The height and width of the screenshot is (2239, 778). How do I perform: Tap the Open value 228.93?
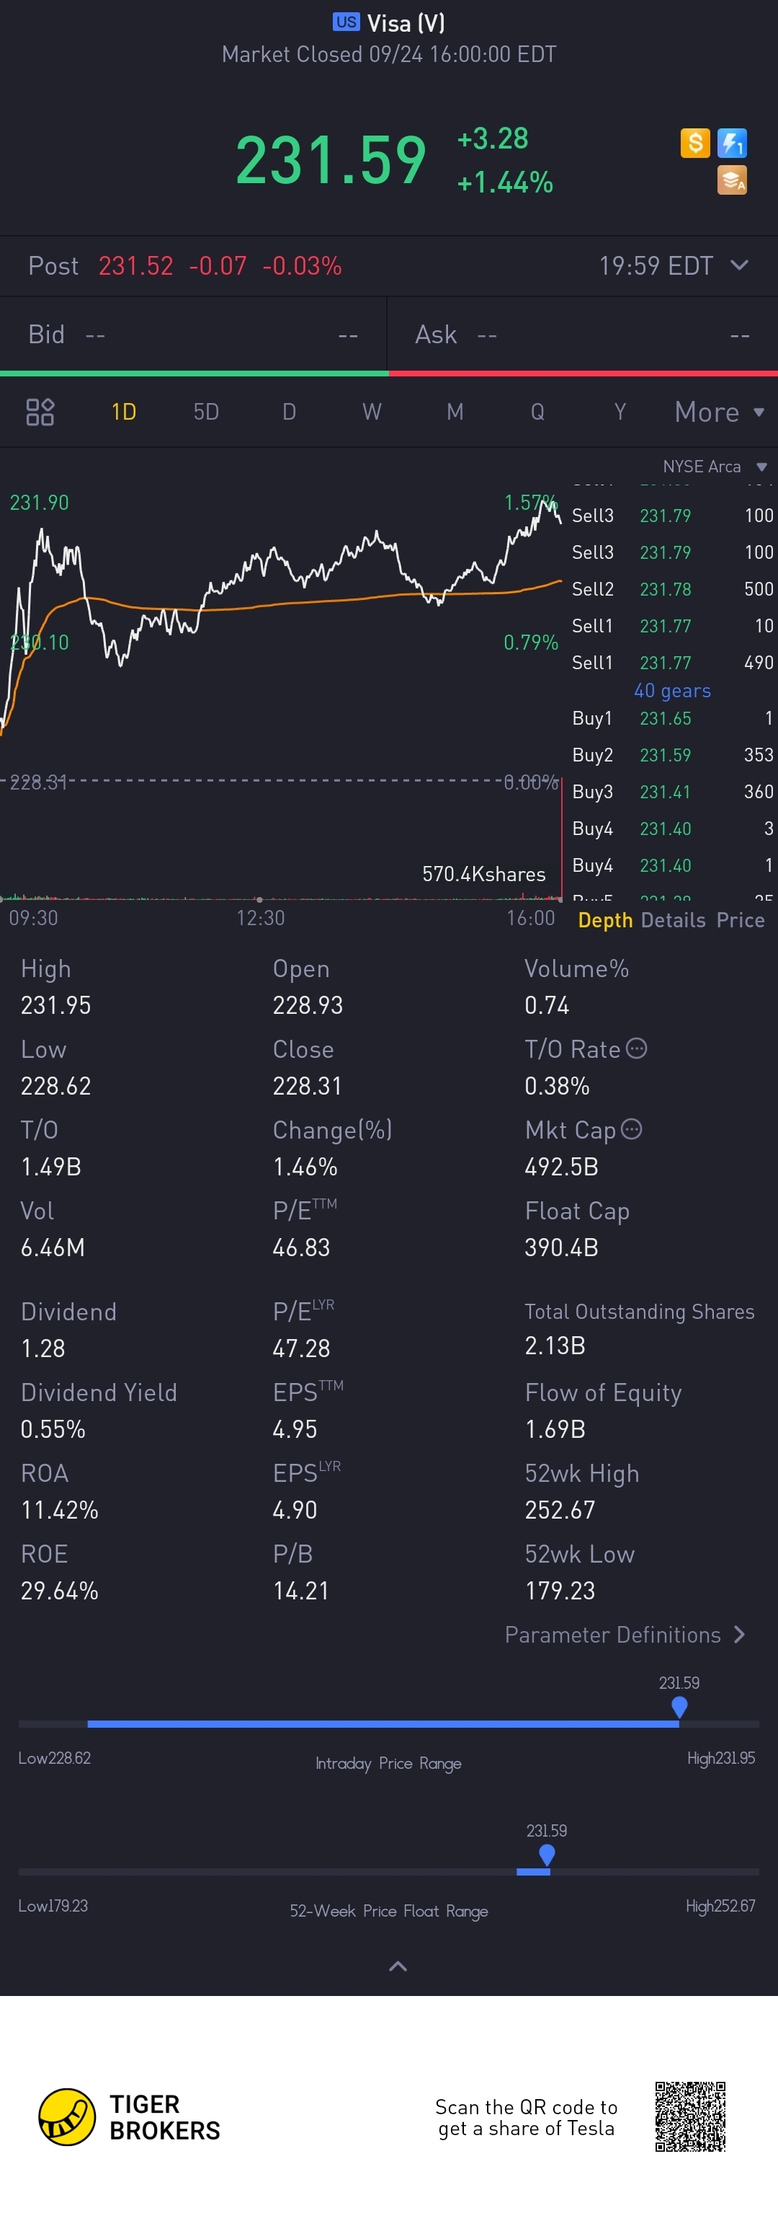[x=308, y=1004]
